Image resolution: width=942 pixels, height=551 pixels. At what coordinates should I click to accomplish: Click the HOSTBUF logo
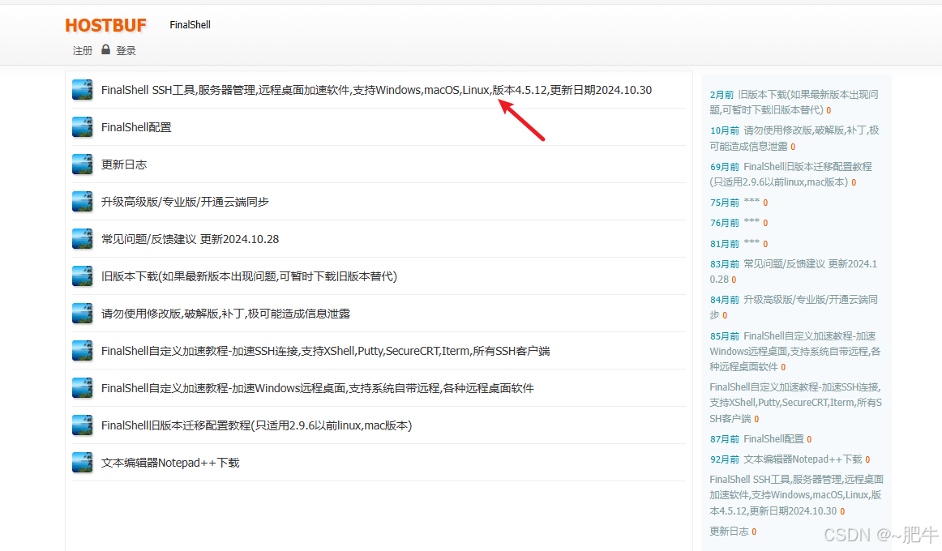105,25
